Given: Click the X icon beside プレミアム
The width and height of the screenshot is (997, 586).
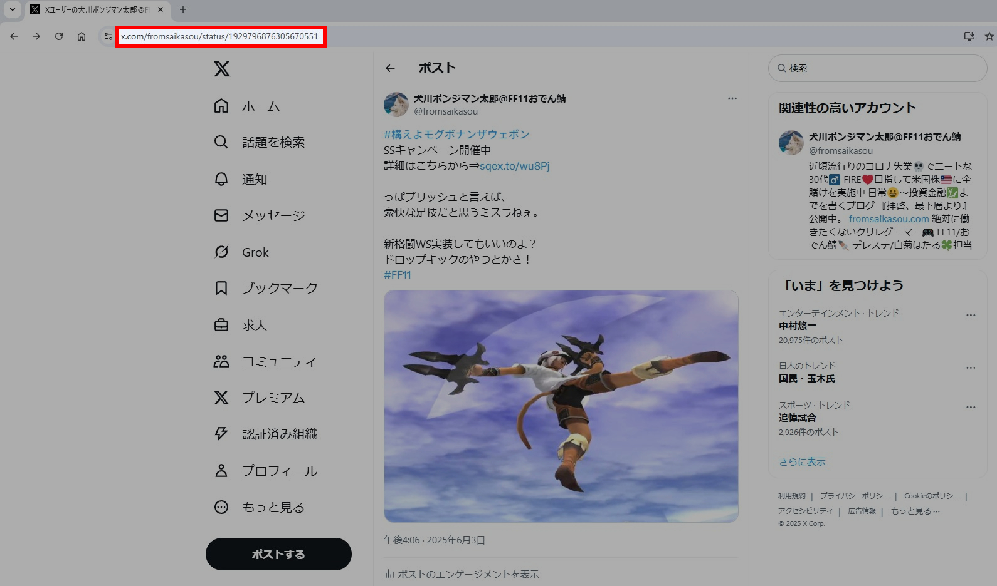Looking at the screenshot, I should coord(221,398).
